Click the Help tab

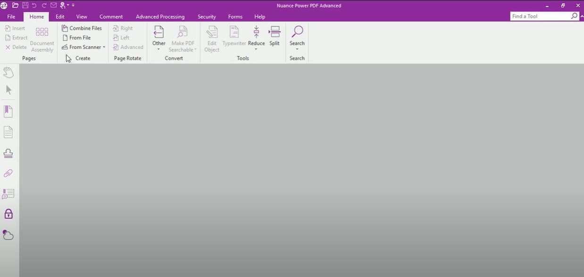[x=259, y=16]
